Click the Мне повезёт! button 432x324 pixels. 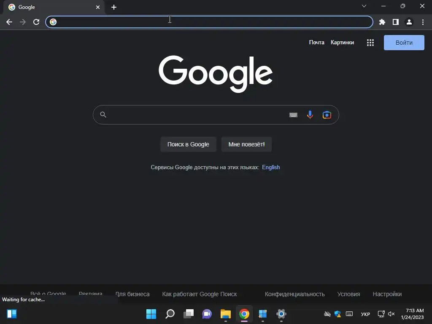pyautogui.click(x=246, y=144)
